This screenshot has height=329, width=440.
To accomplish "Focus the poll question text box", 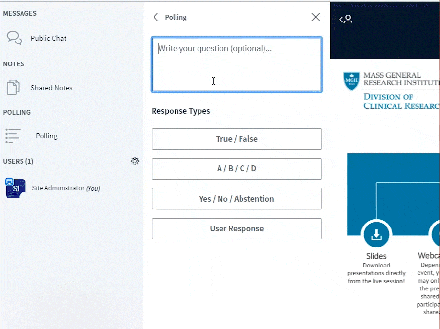I will [237, 64].
